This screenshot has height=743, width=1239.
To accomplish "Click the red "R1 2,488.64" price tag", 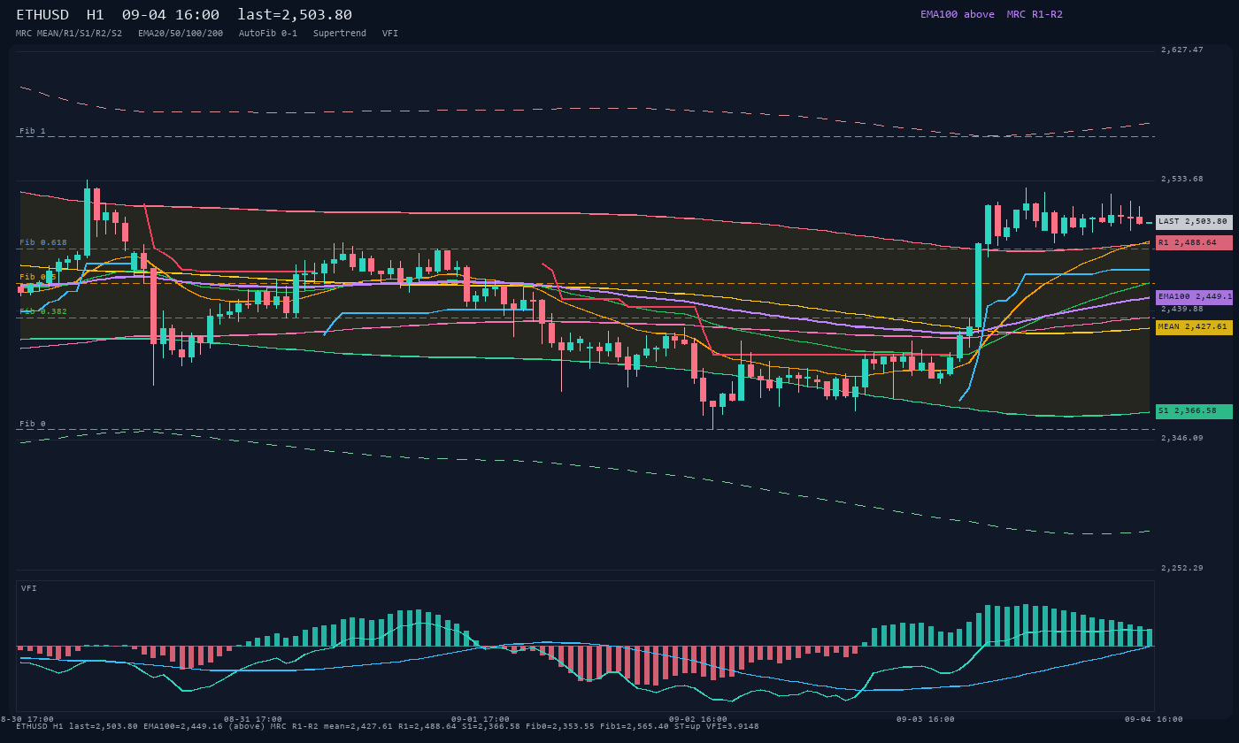I will 1194,242.
